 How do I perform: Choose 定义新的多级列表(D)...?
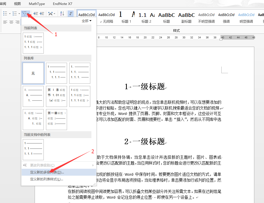[x=59, y=172]
